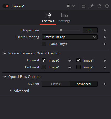Screen dimensions: 111x119
Task: Add a keyframe for Backward Image0
Action: coord(70,67)
